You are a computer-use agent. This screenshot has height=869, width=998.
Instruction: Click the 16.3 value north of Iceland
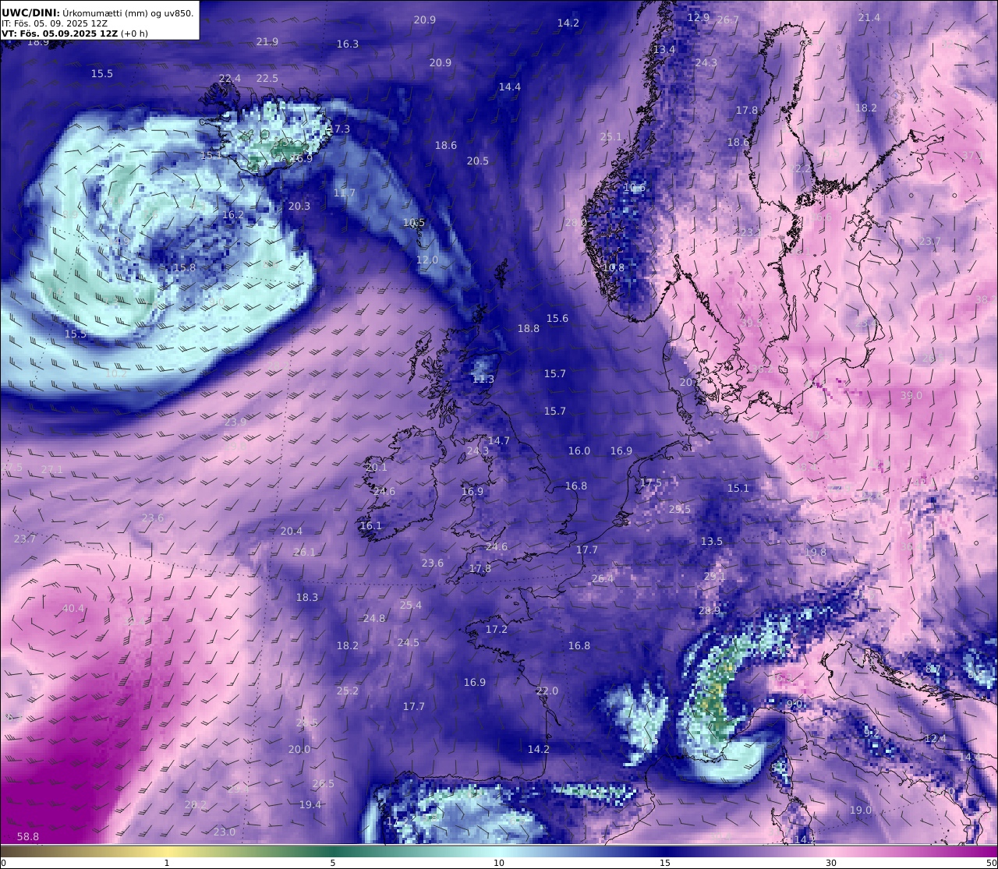click(x=348, y=44)
